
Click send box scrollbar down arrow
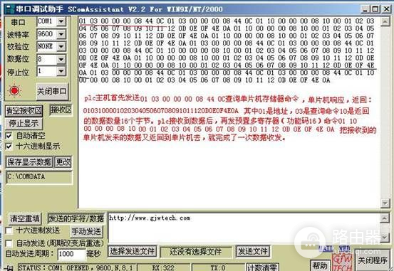click(385, 237)
